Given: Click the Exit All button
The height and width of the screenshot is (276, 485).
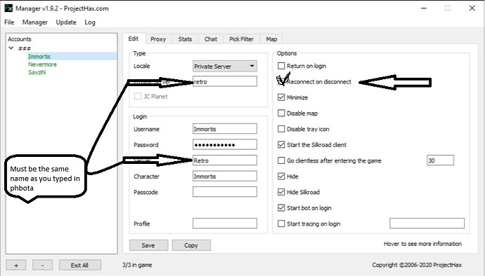Looking at the screenshot, I should click(x=80, y=265).
